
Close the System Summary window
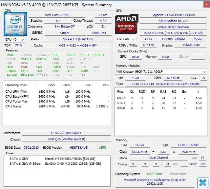coord(206,5)
